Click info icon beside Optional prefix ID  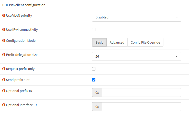tap(4, 91)
